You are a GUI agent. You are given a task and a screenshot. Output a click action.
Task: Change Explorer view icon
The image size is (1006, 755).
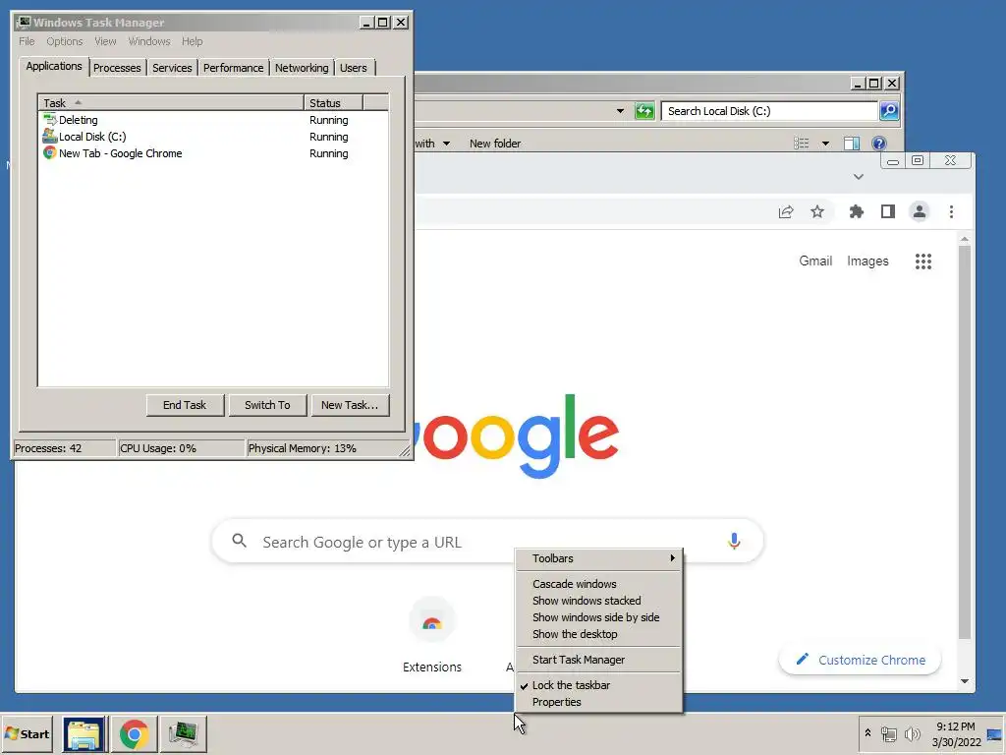pyautogui.click(x=802, y=144)
